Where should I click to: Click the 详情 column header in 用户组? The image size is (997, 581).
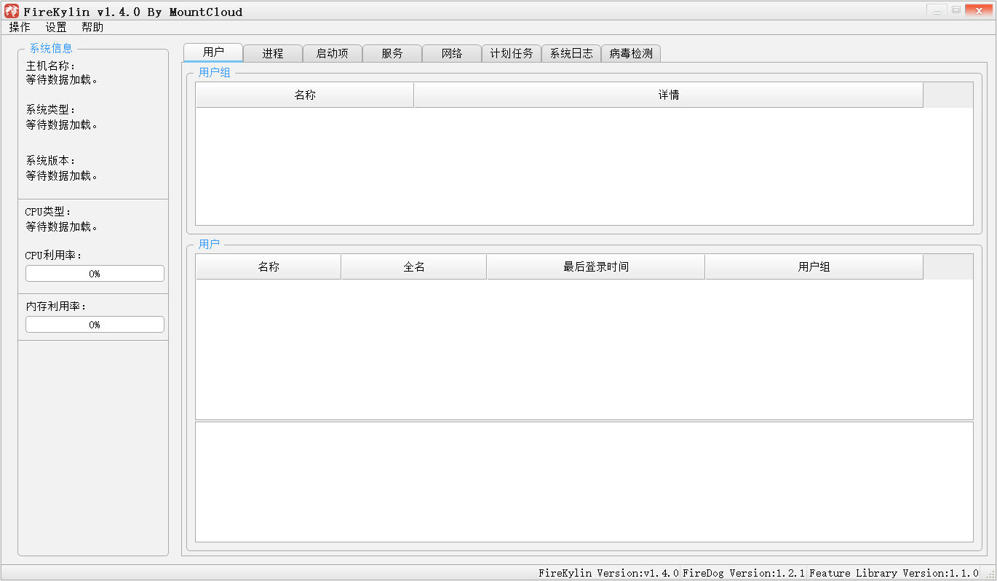[x=669, y=95]
